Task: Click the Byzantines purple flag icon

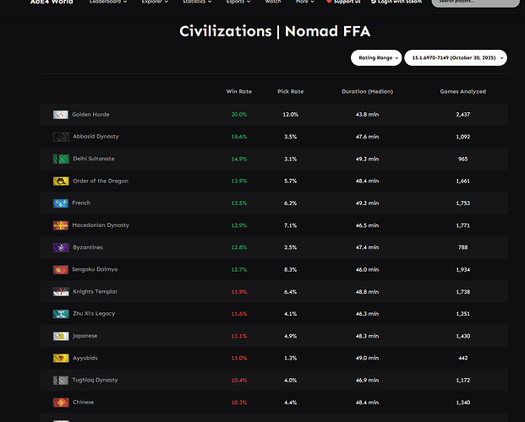Action: click(60, 247)
